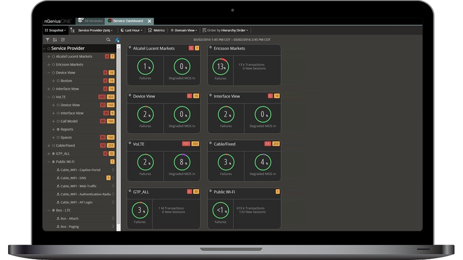This screenshot has height=260, width=463.
Task: Open the Last Hour time range dropdown
Action: tap(131, 30)
